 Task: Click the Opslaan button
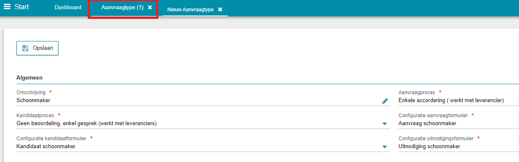point(37,48)
